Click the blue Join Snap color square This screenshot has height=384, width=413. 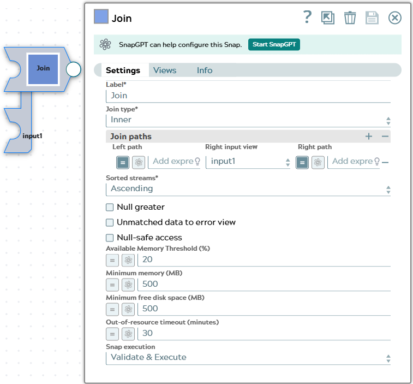(101, 16)
